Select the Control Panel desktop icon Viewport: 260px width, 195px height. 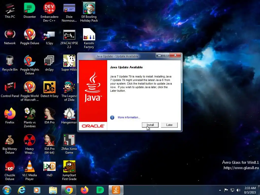click(x=10, y=90)
